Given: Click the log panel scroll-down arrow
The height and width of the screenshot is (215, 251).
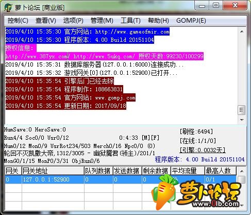Looking at the screenshot, I should tap(242, 120).
